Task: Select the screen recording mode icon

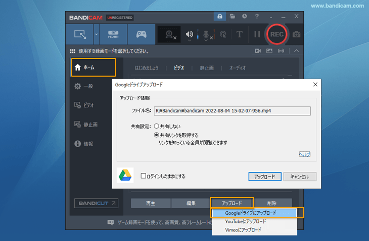Action: click(x=80, y=34)
